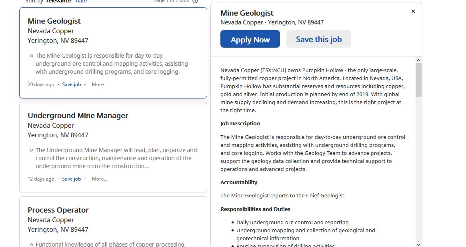Save the Mine Geologist job from its card

pyautogui.click(x=71, y=84)
